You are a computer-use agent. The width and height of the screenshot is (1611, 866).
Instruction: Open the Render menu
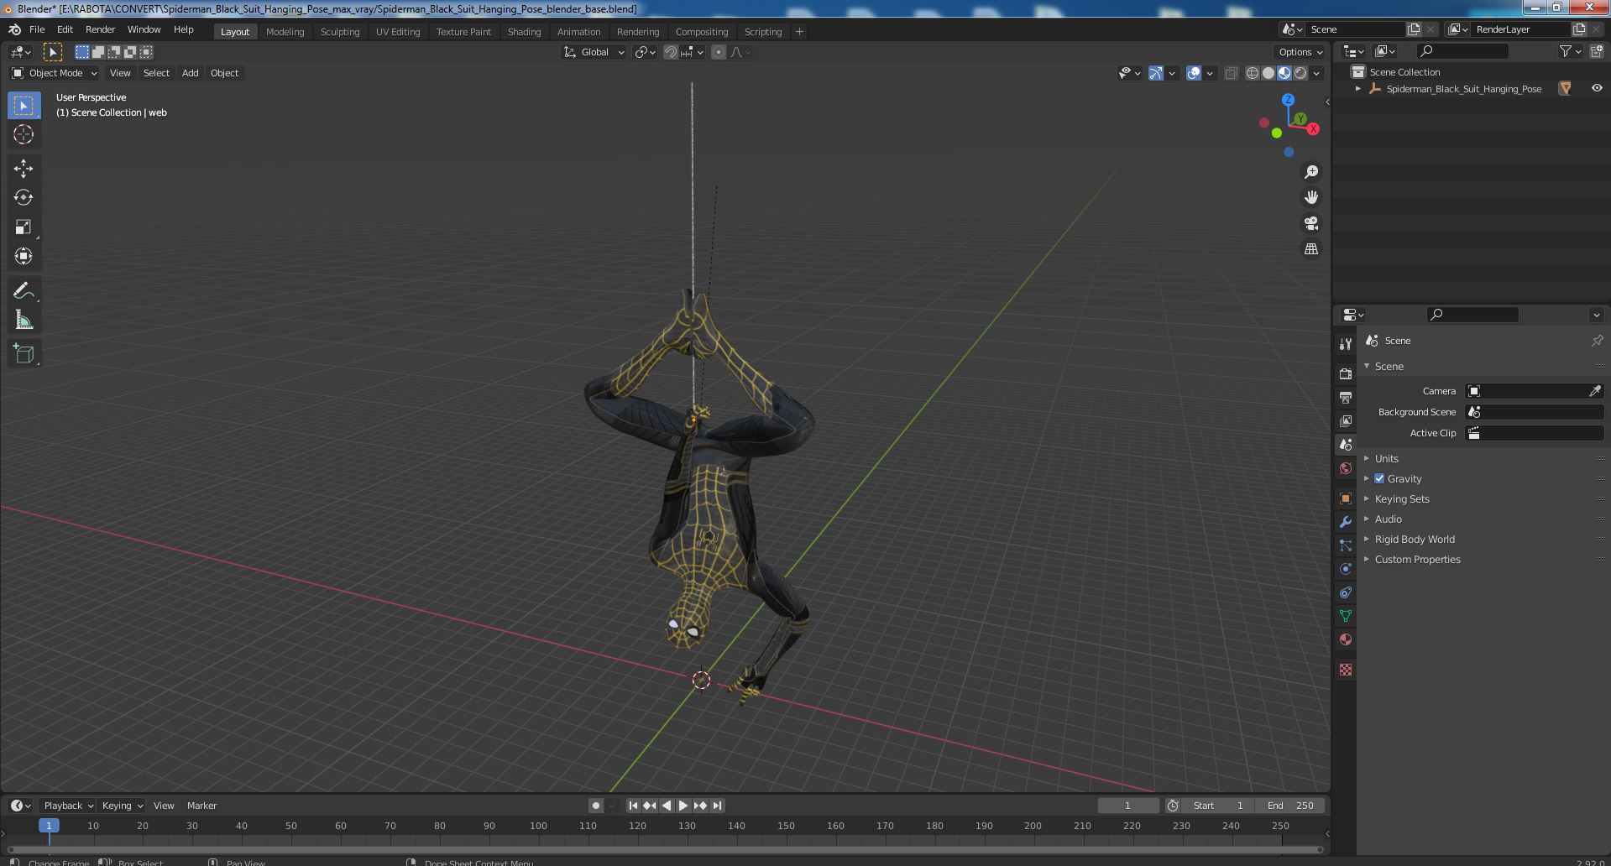tap(100, 29)
